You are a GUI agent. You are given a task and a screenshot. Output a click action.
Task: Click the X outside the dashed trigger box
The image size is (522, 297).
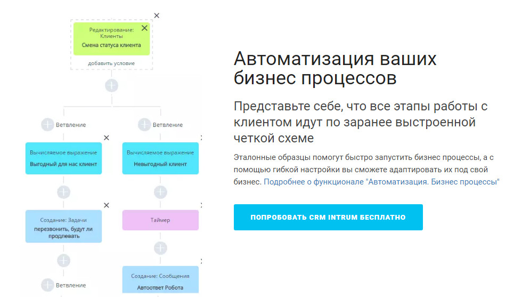click(x=156, y=15)
